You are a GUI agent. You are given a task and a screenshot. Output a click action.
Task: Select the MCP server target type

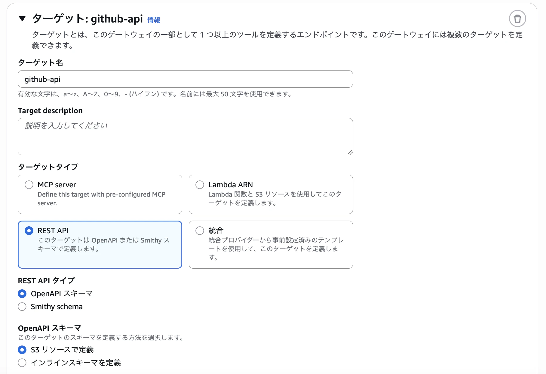pos(100,194)
